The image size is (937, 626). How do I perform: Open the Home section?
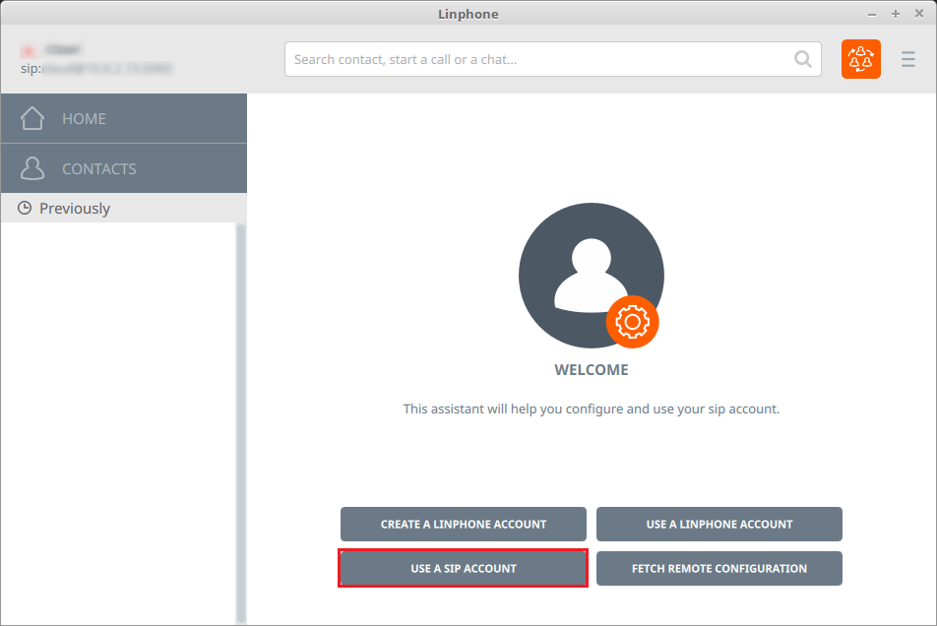tap(124, 118)
